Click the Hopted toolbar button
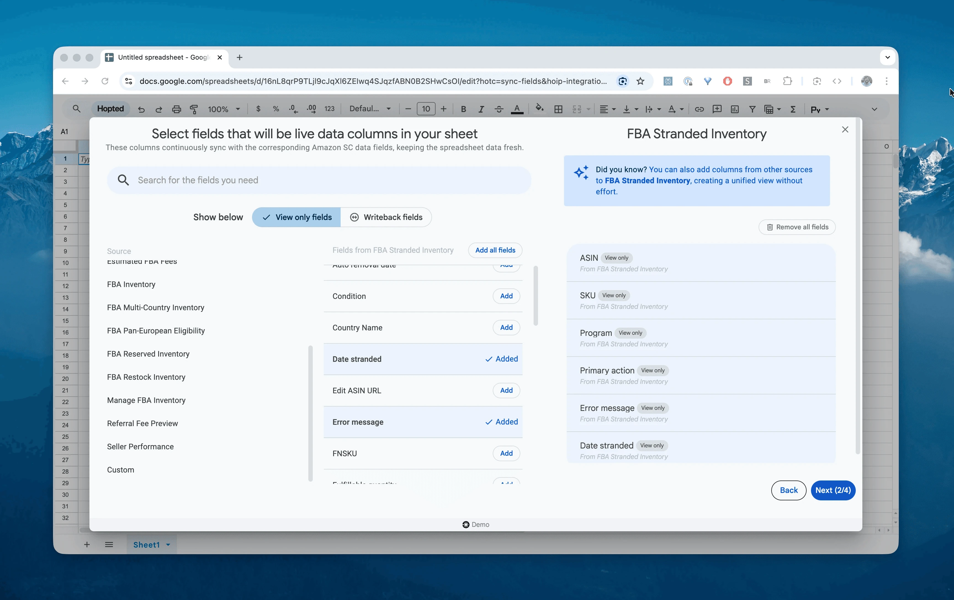Image resolution: width=954 pixels, height=600 pixels. 110,109
